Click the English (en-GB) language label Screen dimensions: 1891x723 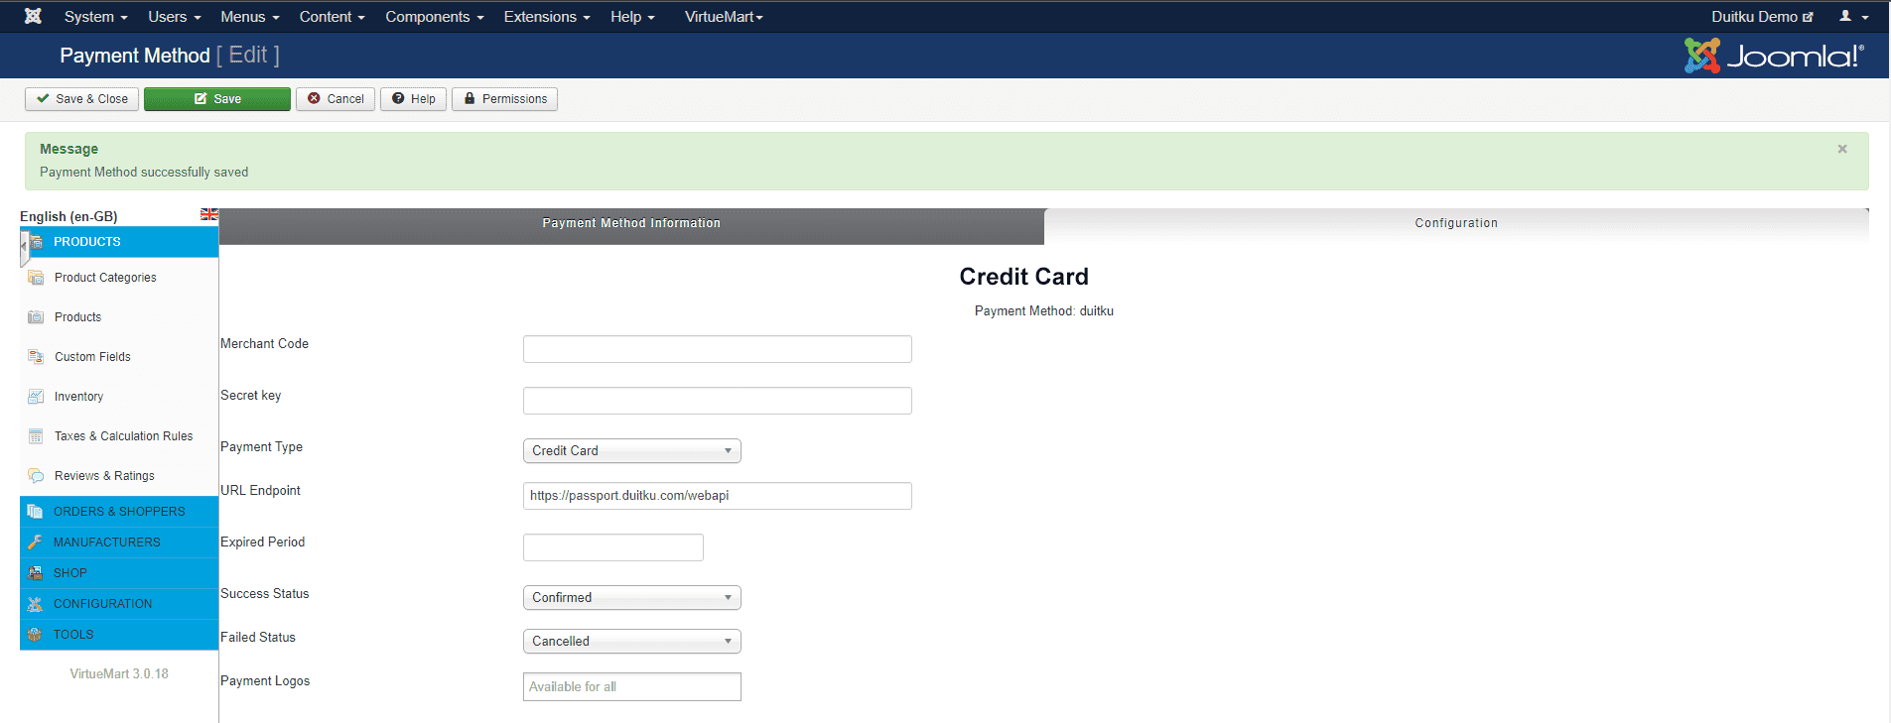pyautogui.click(x=68, y=216)
